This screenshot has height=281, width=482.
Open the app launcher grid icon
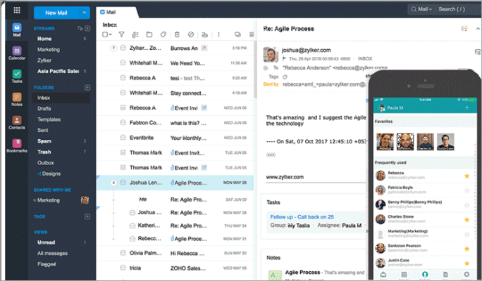17,11
